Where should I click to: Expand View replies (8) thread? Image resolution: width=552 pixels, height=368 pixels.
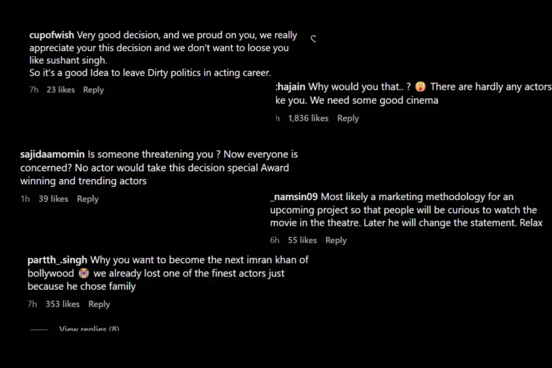tap(89, 329)
